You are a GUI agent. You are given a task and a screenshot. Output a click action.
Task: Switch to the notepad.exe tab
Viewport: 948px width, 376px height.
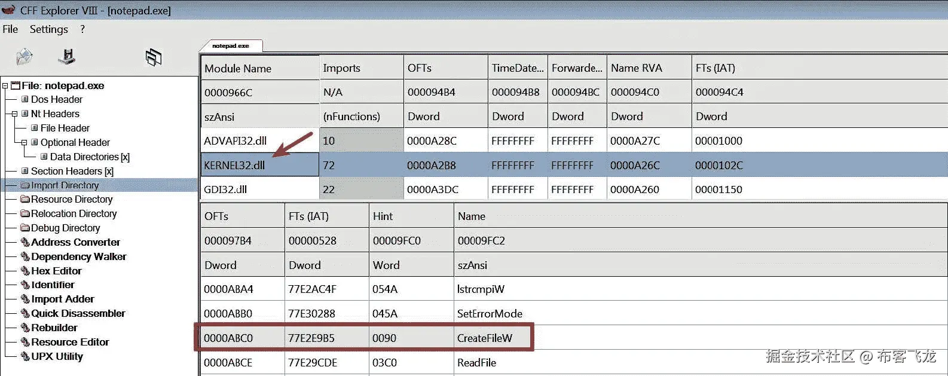231,46
